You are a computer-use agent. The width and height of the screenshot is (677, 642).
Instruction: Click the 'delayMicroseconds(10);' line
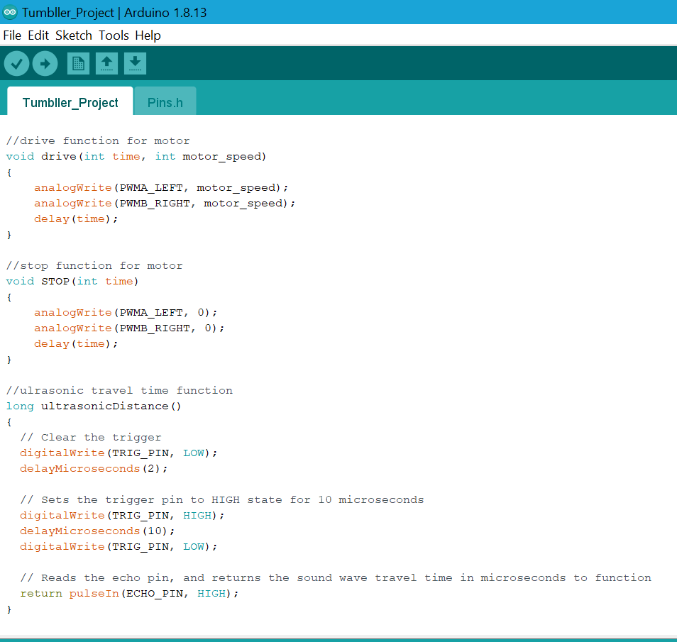97,531
